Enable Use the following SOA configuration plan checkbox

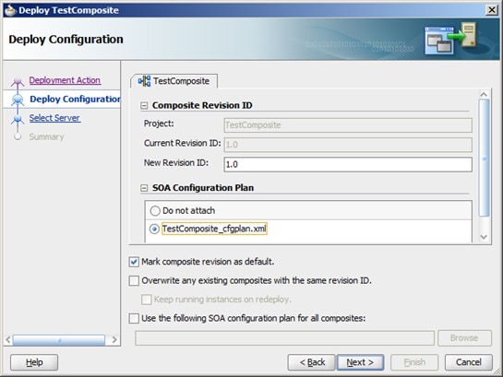(x=134, y=318)
